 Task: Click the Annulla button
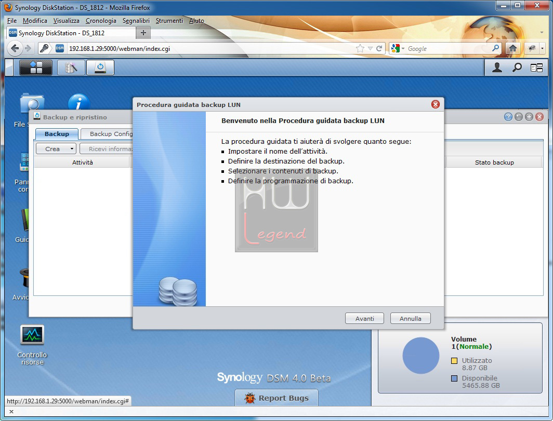pos(411,319)
